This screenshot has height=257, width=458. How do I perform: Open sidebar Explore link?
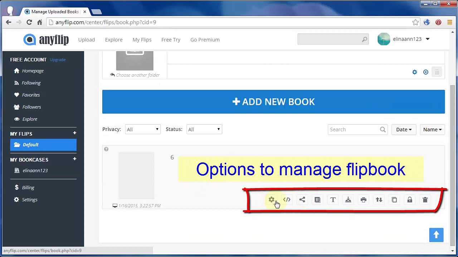pyautogui.click(x=30, y=119)
